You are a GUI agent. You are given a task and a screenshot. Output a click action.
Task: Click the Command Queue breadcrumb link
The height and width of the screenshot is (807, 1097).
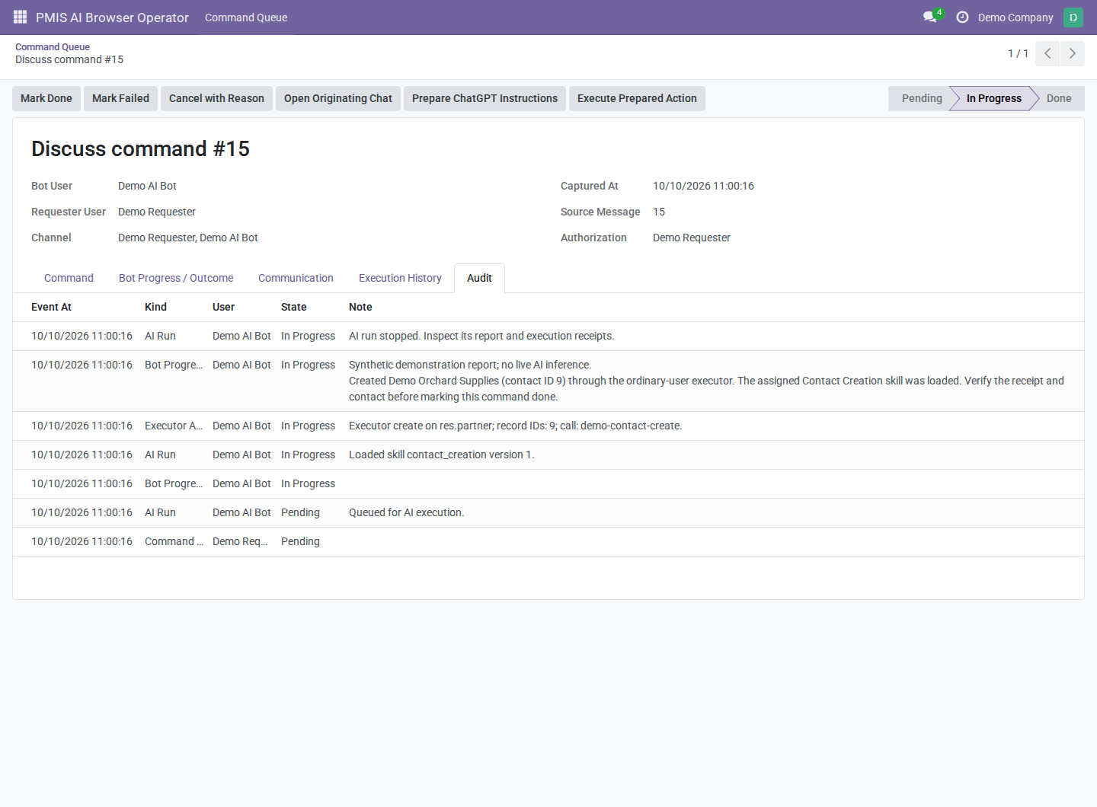click(53, 46)
